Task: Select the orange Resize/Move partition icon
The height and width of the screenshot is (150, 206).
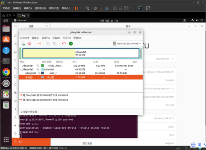Action: click(39, 43)
